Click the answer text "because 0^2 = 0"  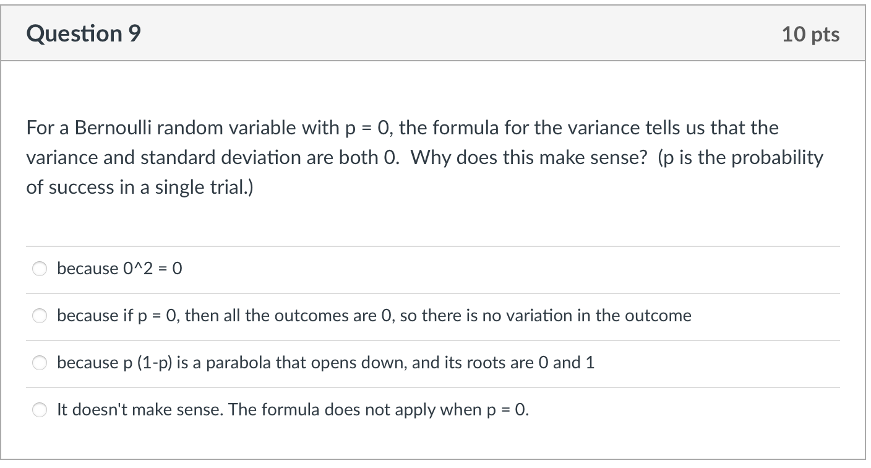click(x=119, y=269)
